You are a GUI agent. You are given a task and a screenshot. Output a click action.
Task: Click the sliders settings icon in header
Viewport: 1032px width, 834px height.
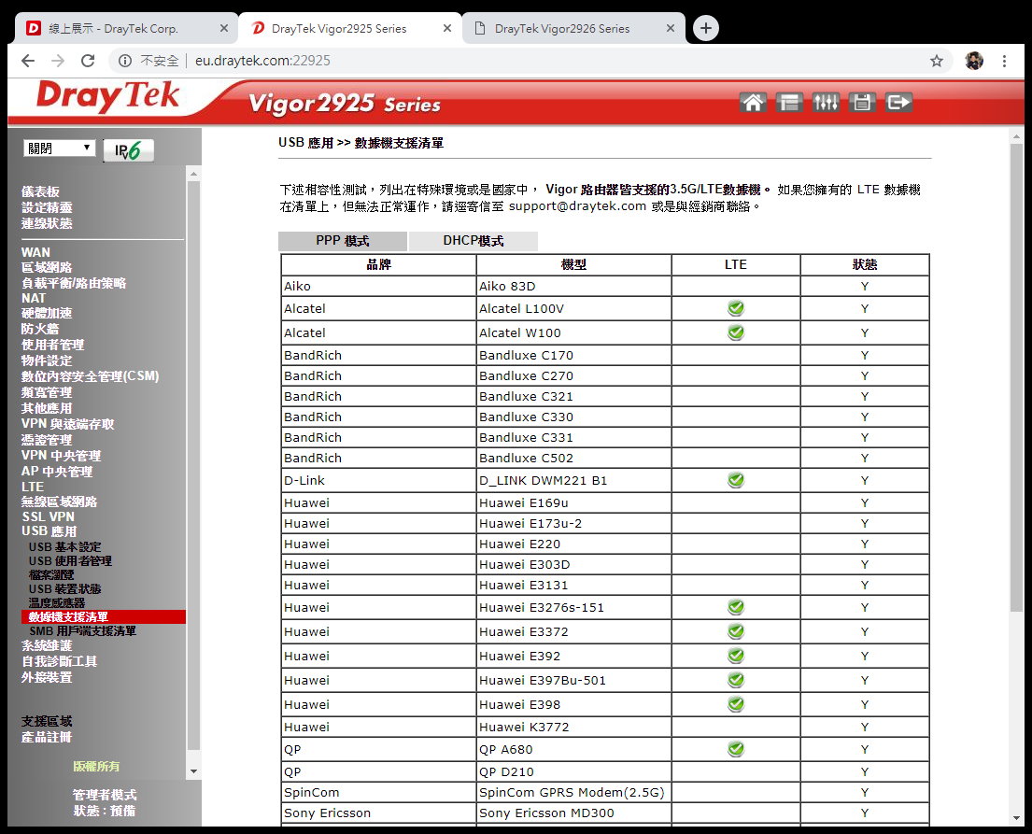point(826,103)
